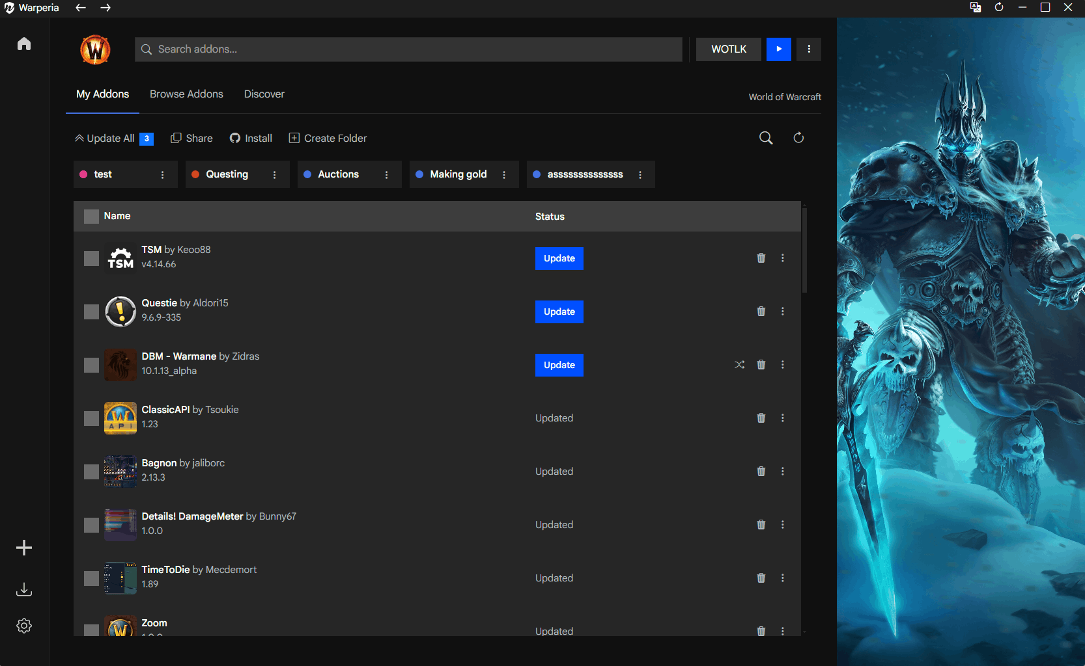The width and height of the screenshot is (1085, 666).
Task: Delete the TSM addon with the trash icon
Action: [x=761, y=258]
